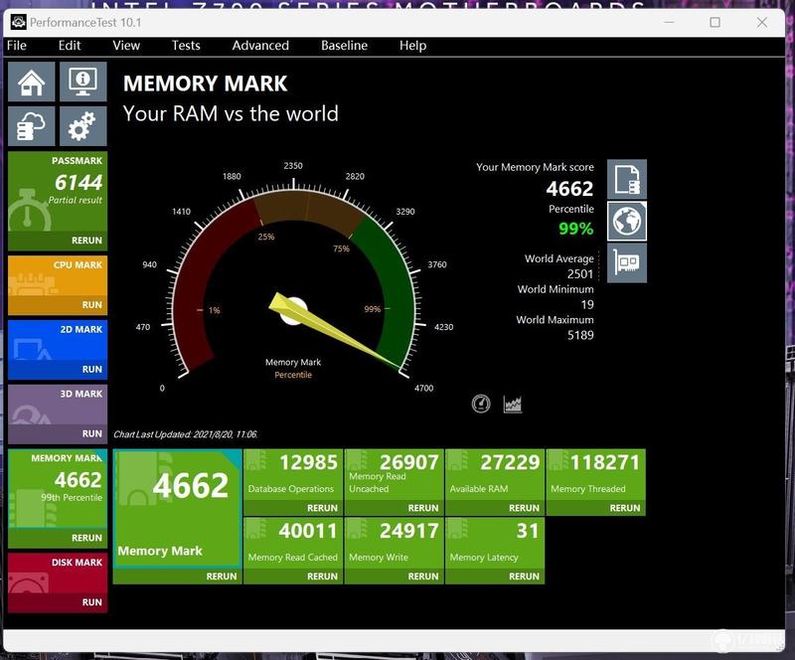The width and height of the screenshot is (795, 660).
Task: Minimize the PerformanceTest window
Action: point(669,22)
